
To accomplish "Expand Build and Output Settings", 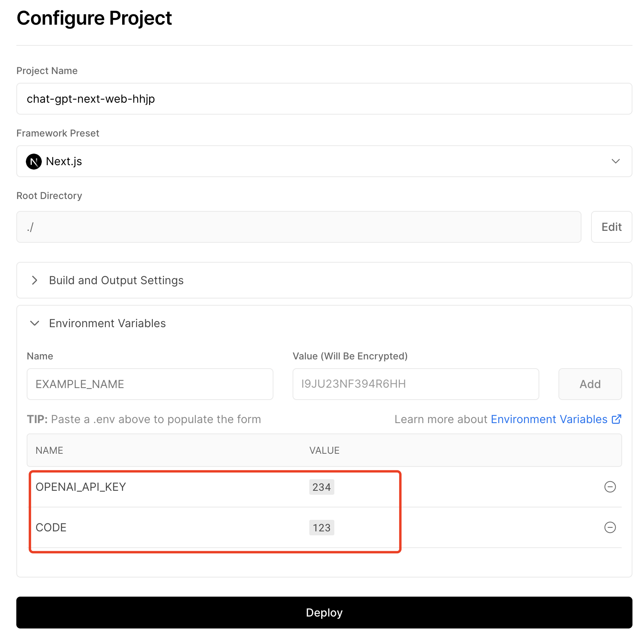I will pyautogui.click(x=324, y=280).
